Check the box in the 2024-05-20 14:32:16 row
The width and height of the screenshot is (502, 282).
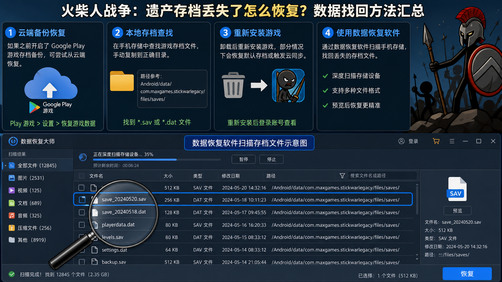click(x=81, y=188)
